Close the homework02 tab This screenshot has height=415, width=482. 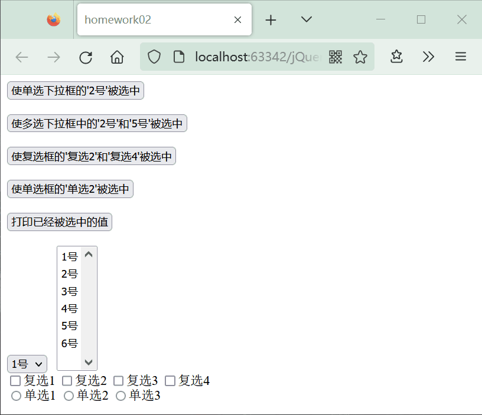click(x=237, y=20)
